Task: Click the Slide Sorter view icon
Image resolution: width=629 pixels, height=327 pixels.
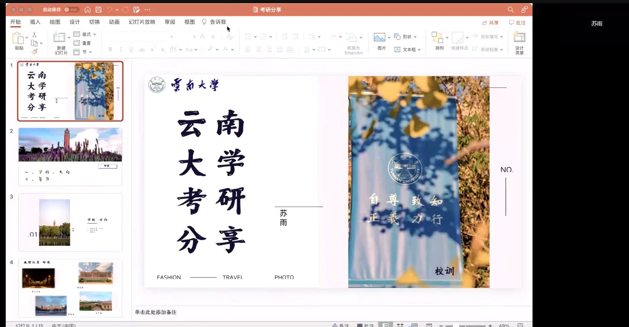Action: click(400, 325)
